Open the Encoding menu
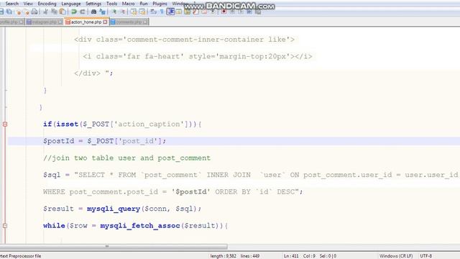The height and width of the screenshot is (259, 460). tap(47, 4)
